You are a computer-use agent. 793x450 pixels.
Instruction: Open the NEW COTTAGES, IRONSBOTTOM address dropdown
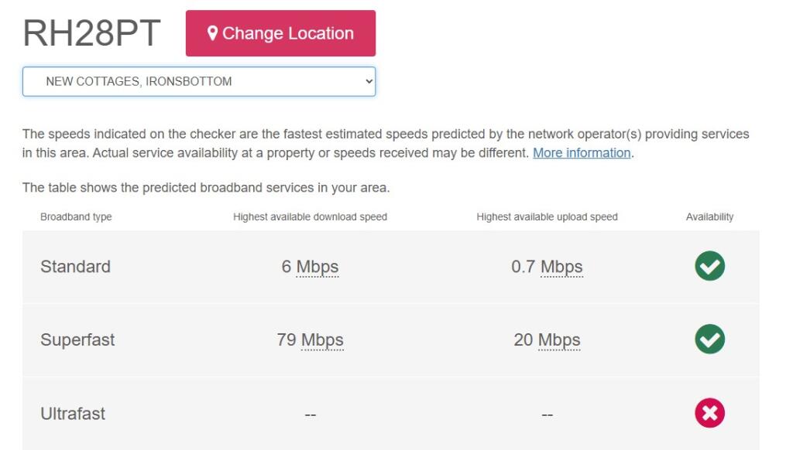pos(199,81)
